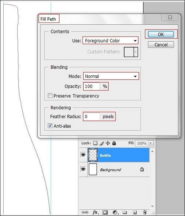185x216 pixels.
Task: Click OK to fill the path
Action: click(x=161, y=34)
